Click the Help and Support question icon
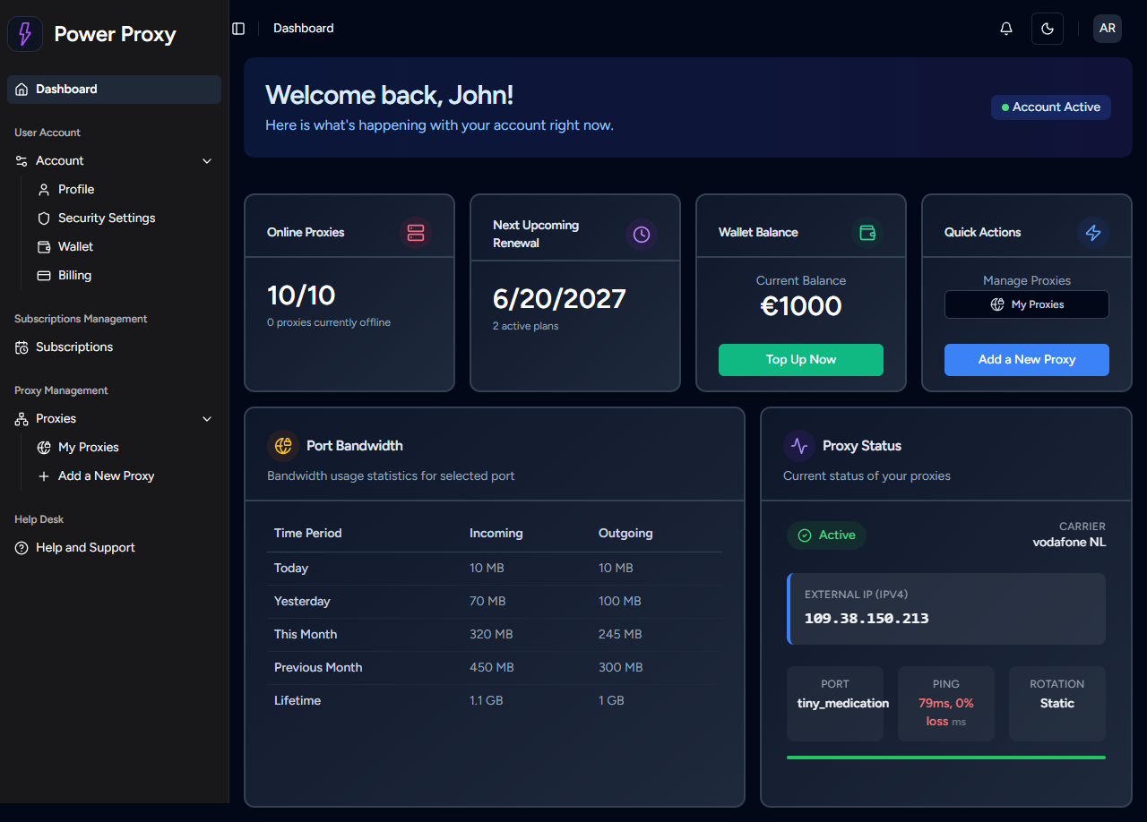 pyautogui.click(x=22, y=548)
